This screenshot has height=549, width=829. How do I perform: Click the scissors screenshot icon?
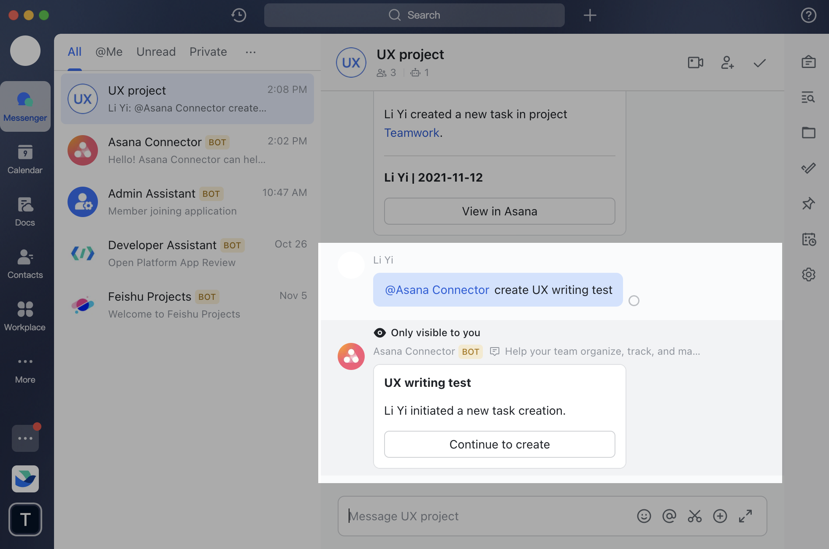click(694, 516)
